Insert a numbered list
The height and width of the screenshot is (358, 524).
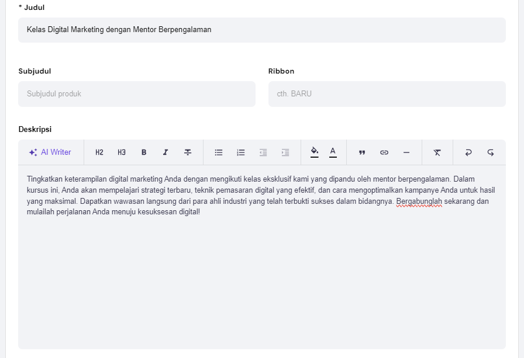point(240,152)
